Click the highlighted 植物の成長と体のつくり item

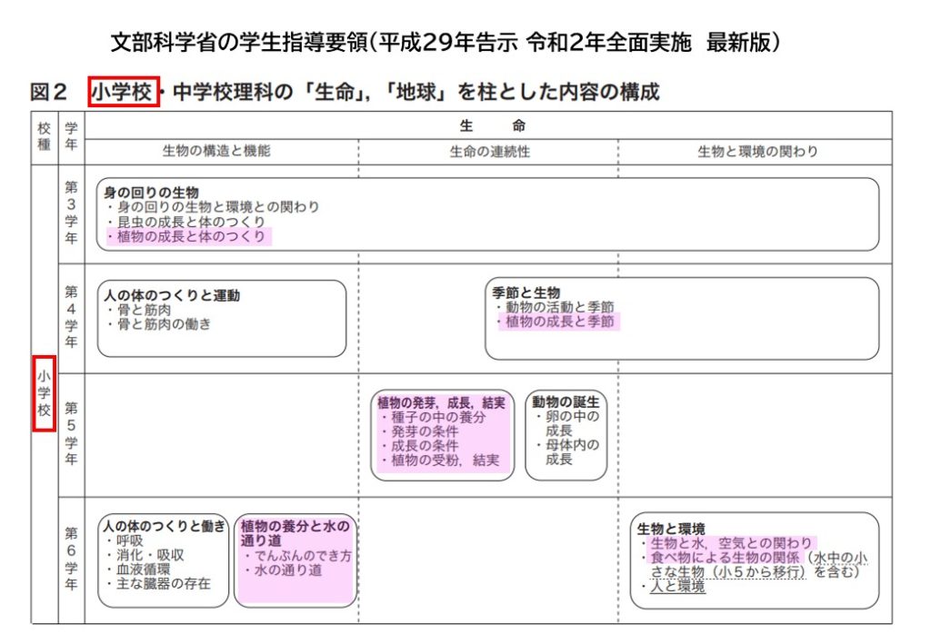click(x=190, y=236)
